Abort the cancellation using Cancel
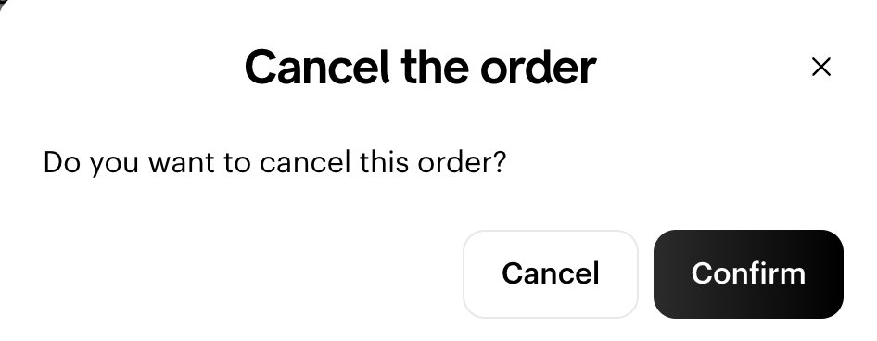This screenshot has height=341, width=877. 551,274
